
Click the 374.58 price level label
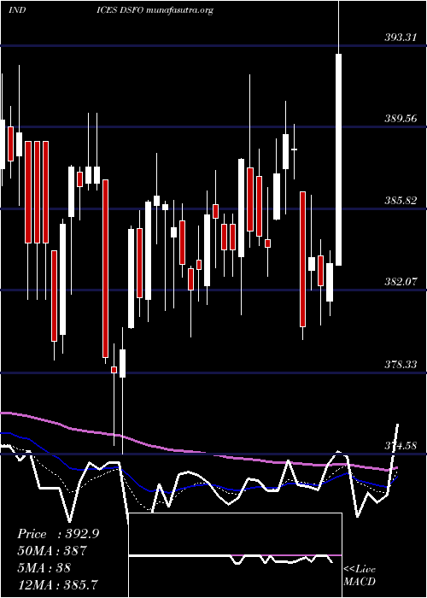401,445
